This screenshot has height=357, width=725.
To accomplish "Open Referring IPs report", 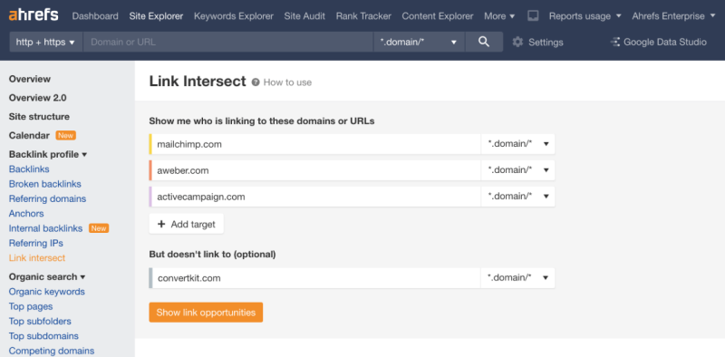I will [x=36, y=243].
